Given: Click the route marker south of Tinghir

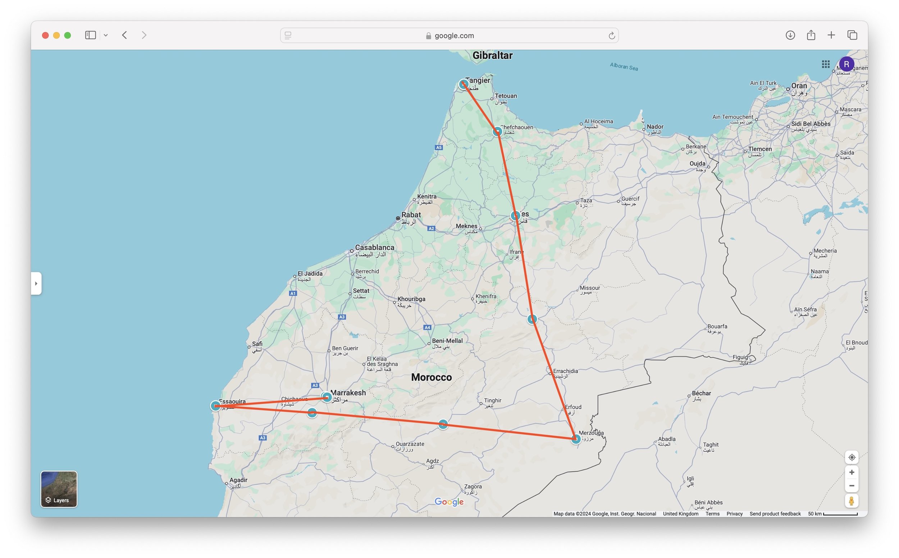Looking at the screenshot, I should click(443, 424).
